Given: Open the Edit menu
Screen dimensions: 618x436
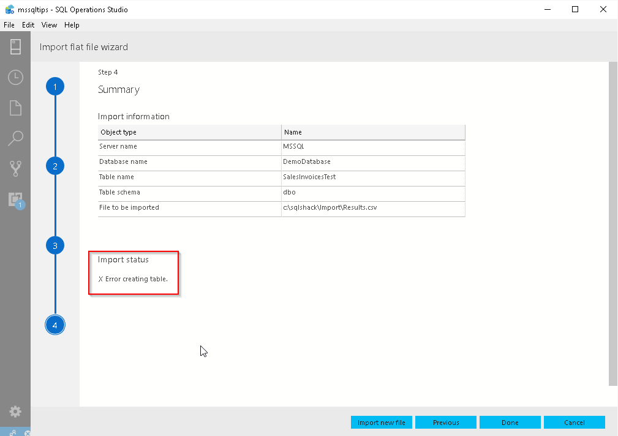Looking at the screenshot, I should coord(28,25).
